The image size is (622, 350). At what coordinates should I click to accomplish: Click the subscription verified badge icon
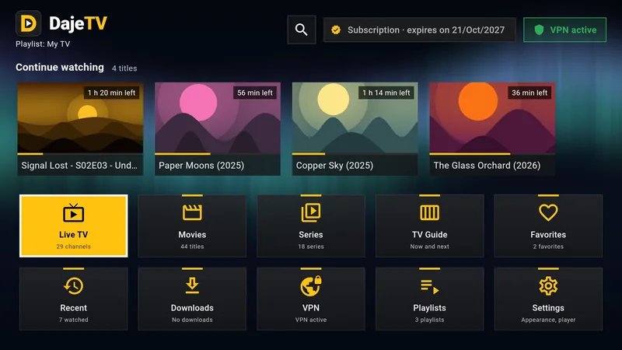pos(336,30)
